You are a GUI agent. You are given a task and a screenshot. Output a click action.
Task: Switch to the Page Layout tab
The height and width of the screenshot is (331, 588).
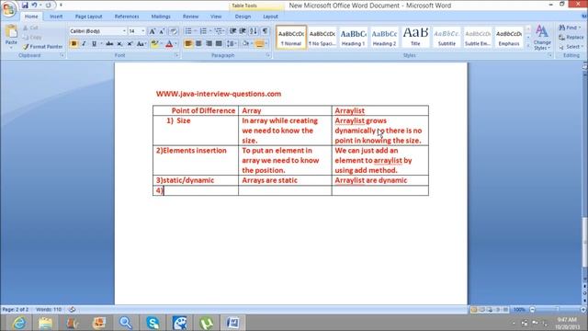(x=88, y=17)
